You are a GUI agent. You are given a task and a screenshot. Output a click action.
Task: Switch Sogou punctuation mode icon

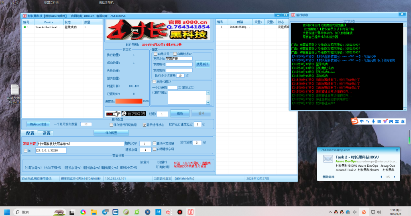point(368,121)
